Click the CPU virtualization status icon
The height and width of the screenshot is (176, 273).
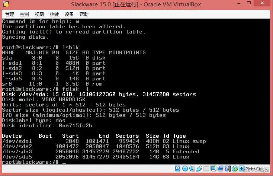click(x=227, y=169)
